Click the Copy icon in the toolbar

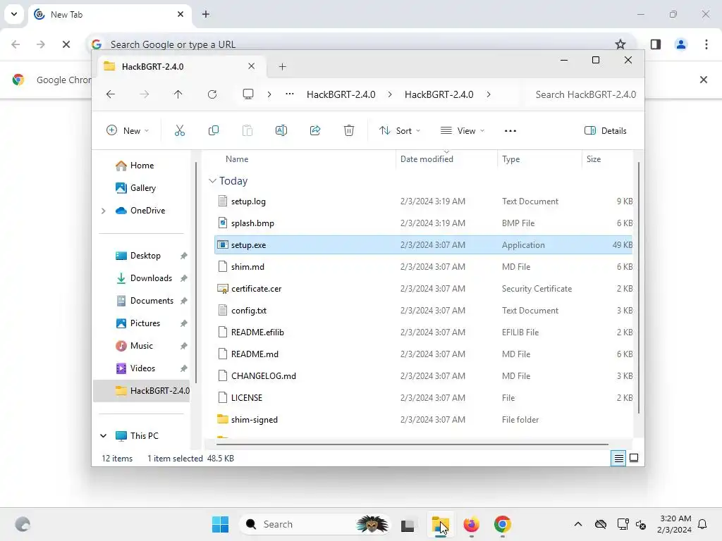point(213,130)
